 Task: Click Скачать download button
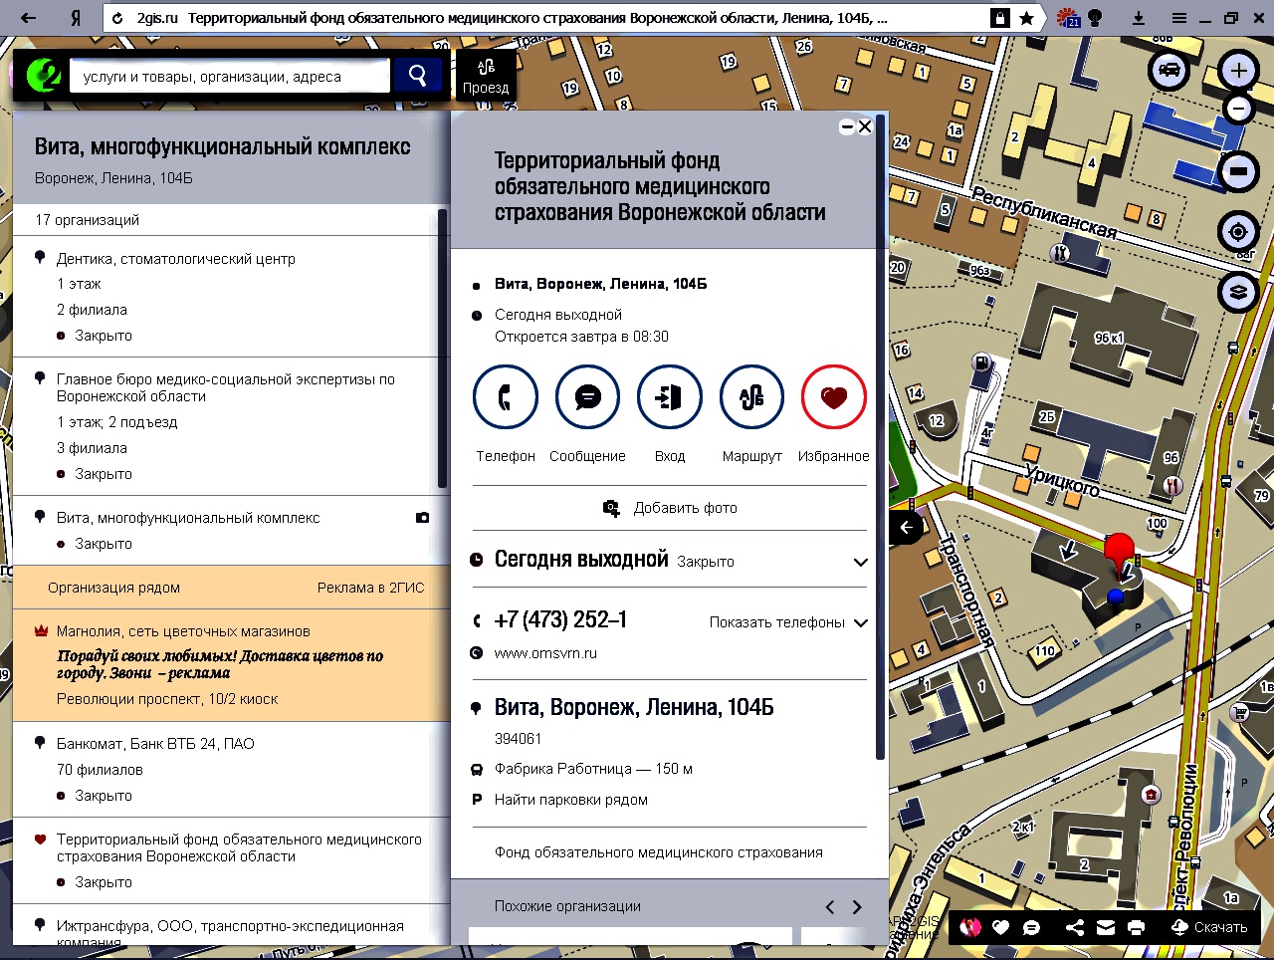pyautogui.click(x=1209, y=927)
